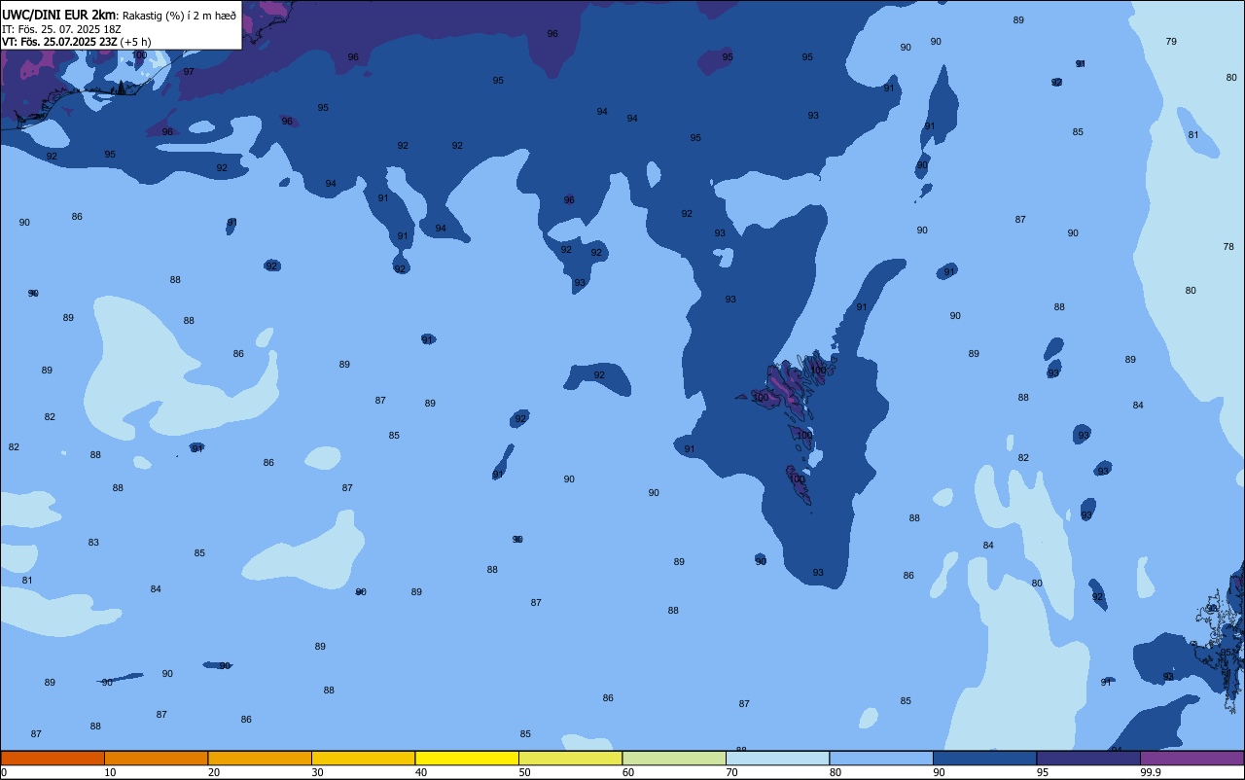
Task: Select the 95–99.9 indigo legend segment
Action: [x=1088, y=758]
